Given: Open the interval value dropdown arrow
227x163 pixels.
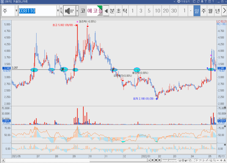Looking at the screenshot, I should pyautogui.click(x=190, y=11).
